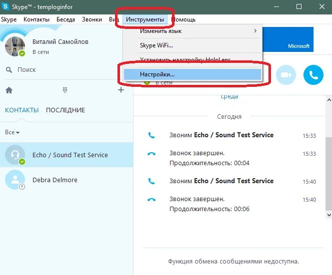This screenshot has height=275, width=332.
Task: Click hang-up icon beside 15:40 entry
Action: coord(151,200)
